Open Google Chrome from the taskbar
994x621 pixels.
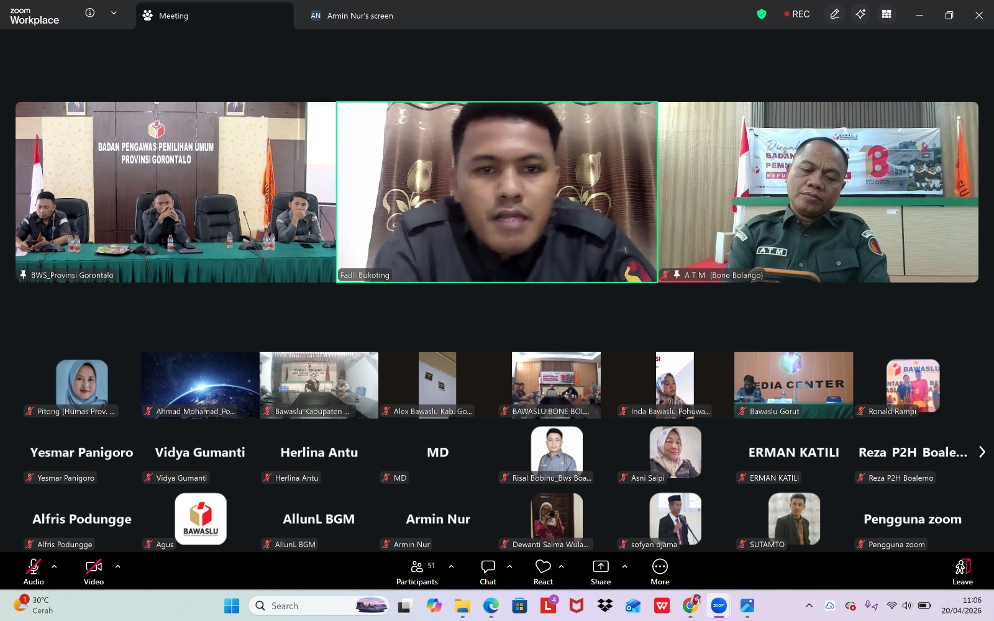[690, 605]
